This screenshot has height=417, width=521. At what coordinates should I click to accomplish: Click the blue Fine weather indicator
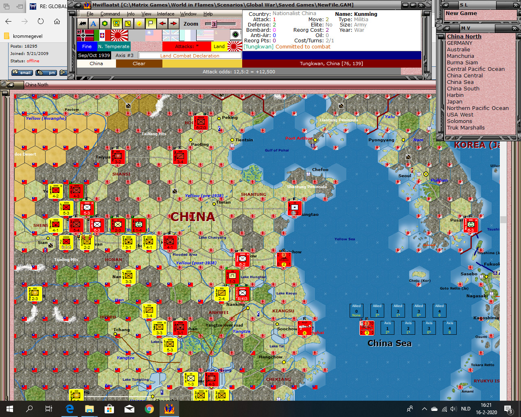point(87,46)
